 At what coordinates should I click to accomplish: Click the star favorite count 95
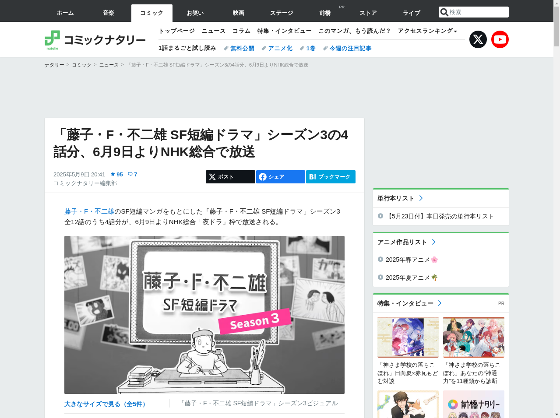117,174
